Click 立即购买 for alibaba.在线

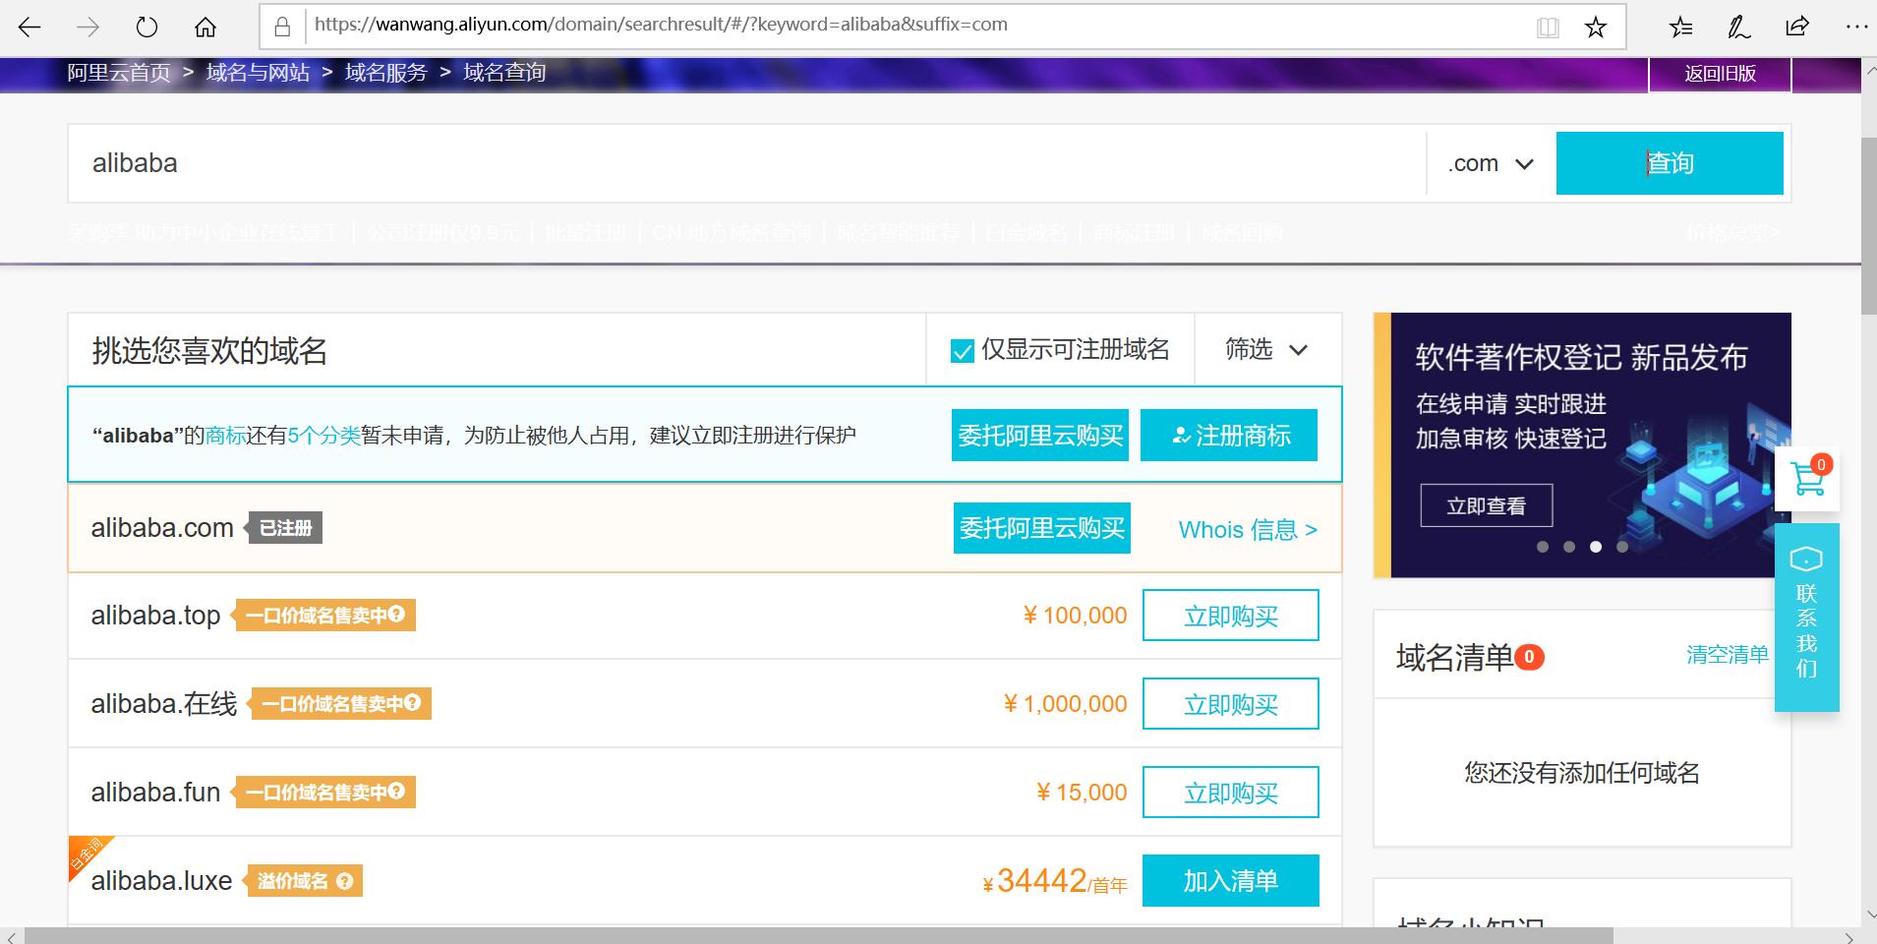[1231, 704]
